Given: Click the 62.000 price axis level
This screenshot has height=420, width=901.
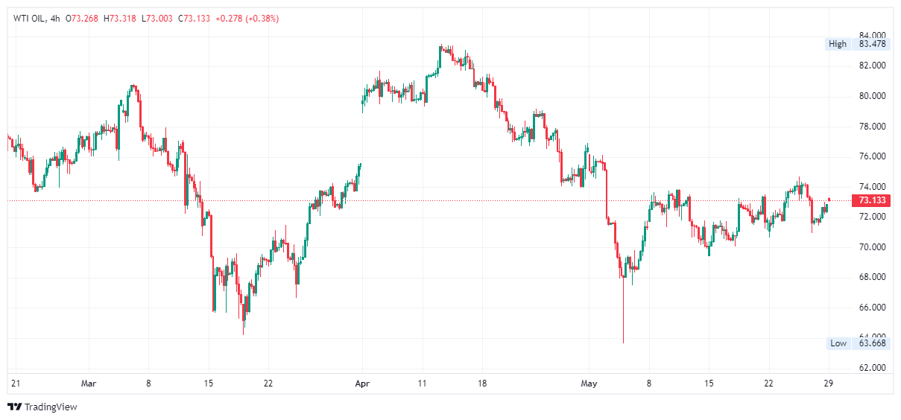Looking at the screenshot, I should (x=872, y=368).
